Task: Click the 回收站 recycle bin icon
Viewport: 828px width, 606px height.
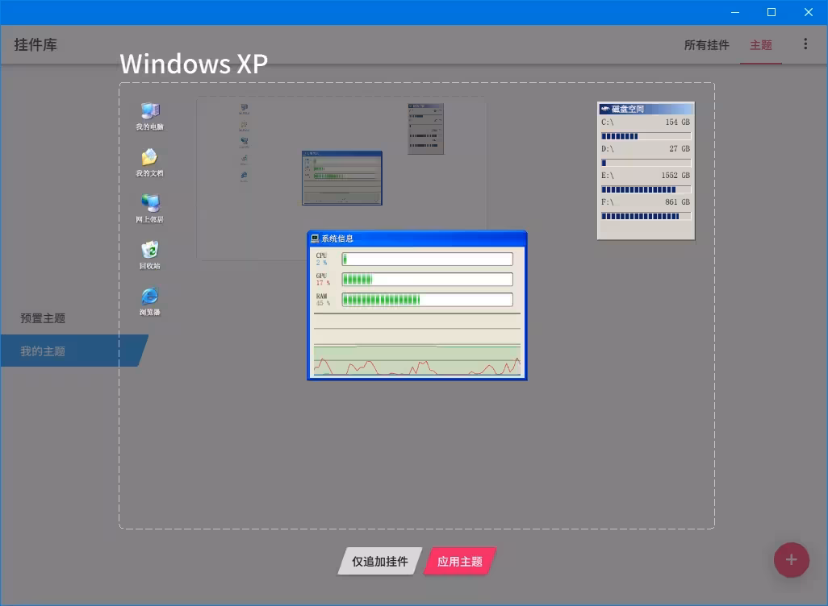Action: [150, 255]
